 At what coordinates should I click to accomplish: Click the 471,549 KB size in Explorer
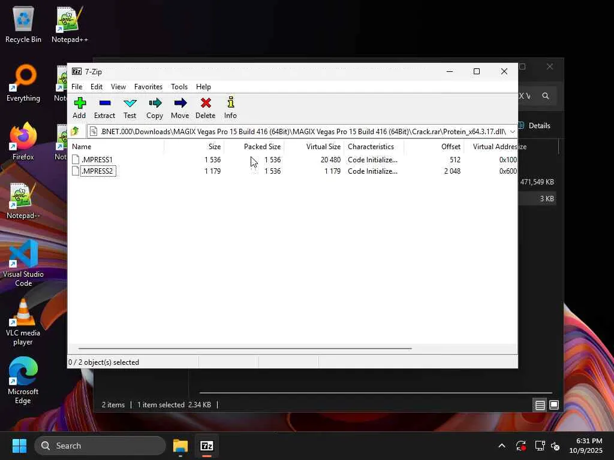pos(537,182)
